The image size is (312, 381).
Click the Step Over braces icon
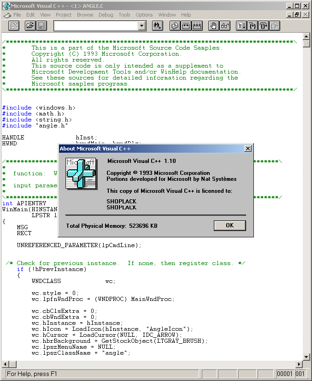point(264,26)
